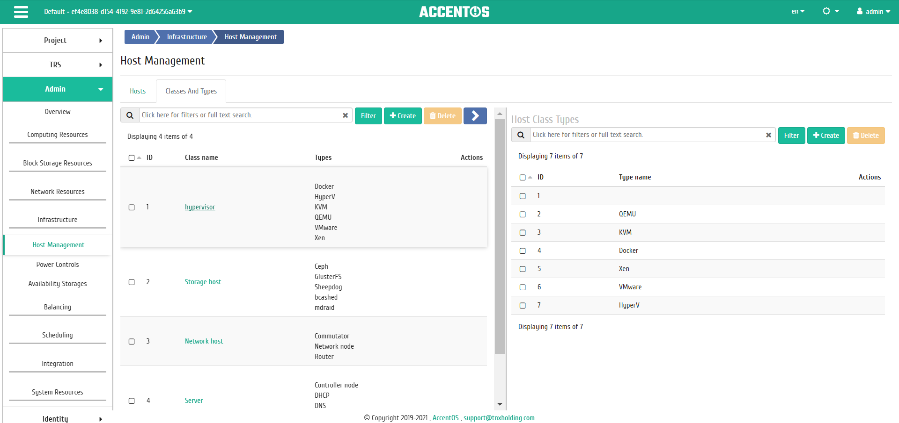Clear the Host Class Types search field
Viewport: 899px width, 423px height.
pyautogui.click(x=768, y=135)
